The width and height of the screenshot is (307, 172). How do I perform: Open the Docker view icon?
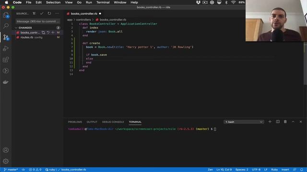pos(6,82)
